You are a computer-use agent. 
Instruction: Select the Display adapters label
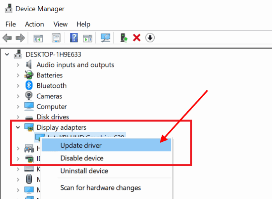pos(61,127)
